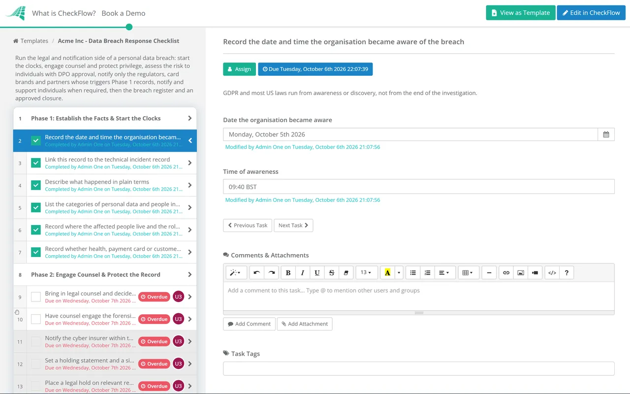Apply strikethrough in the comment editor

pyautogui.click(x=332, y=273)
